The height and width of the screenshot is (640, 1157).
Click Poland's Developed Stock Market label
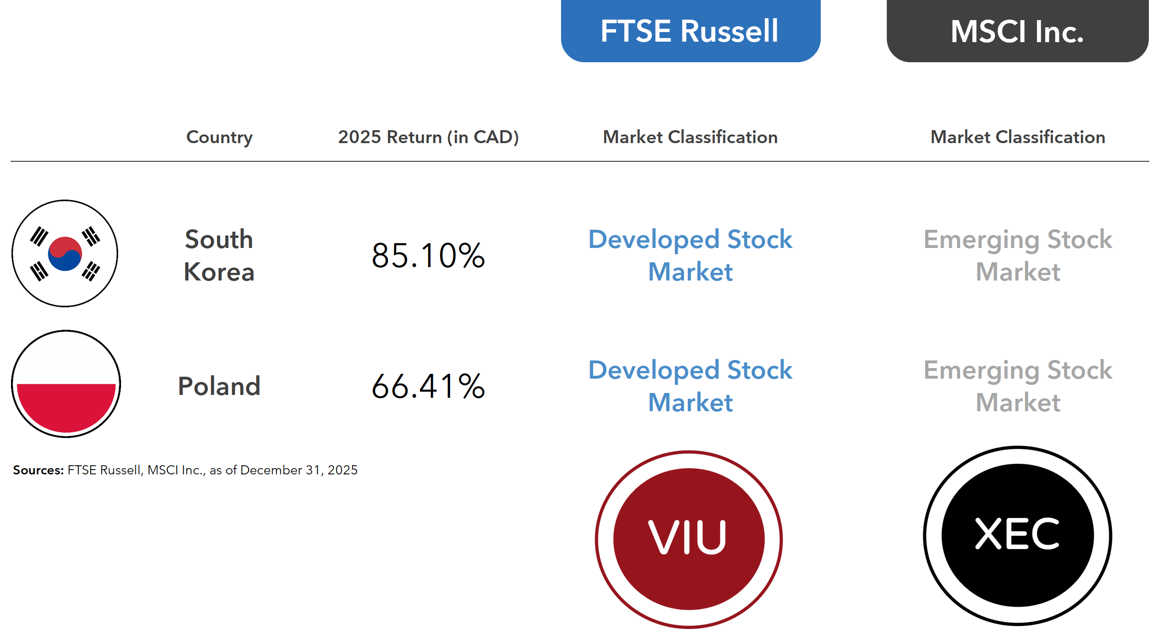pos(690,386)
